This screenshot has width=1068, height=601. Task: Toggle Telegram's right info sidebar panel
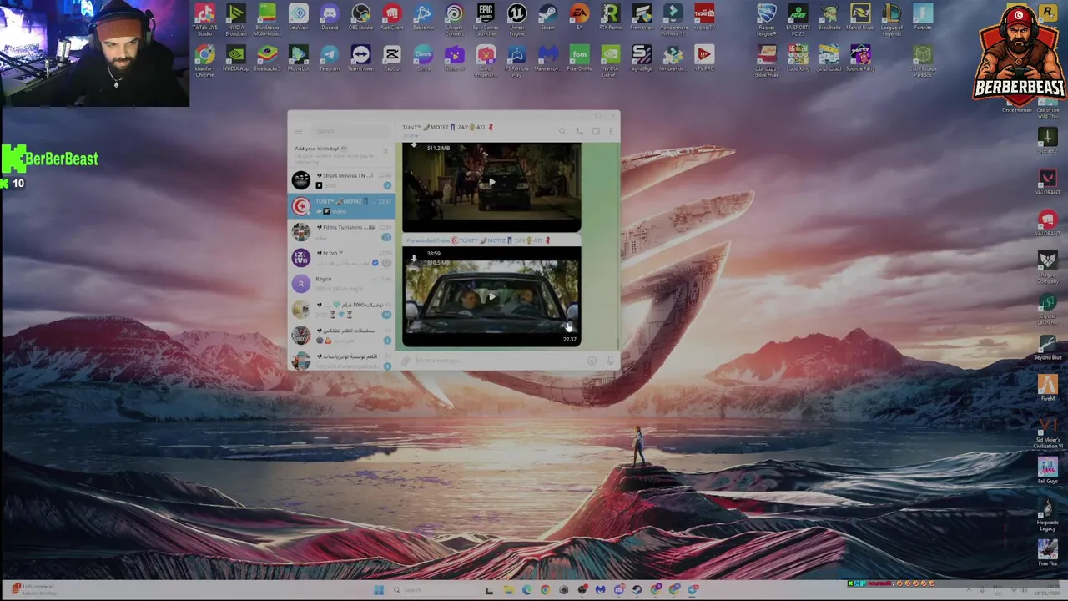click(x=595, y=131)
